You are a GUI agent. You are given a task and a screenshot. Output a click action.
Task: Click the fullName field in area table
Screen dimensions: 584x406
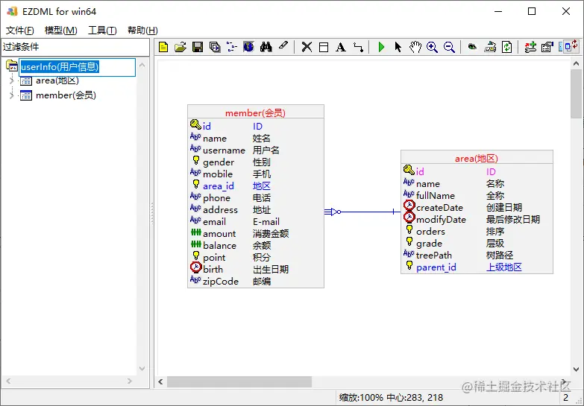point(477,196)
